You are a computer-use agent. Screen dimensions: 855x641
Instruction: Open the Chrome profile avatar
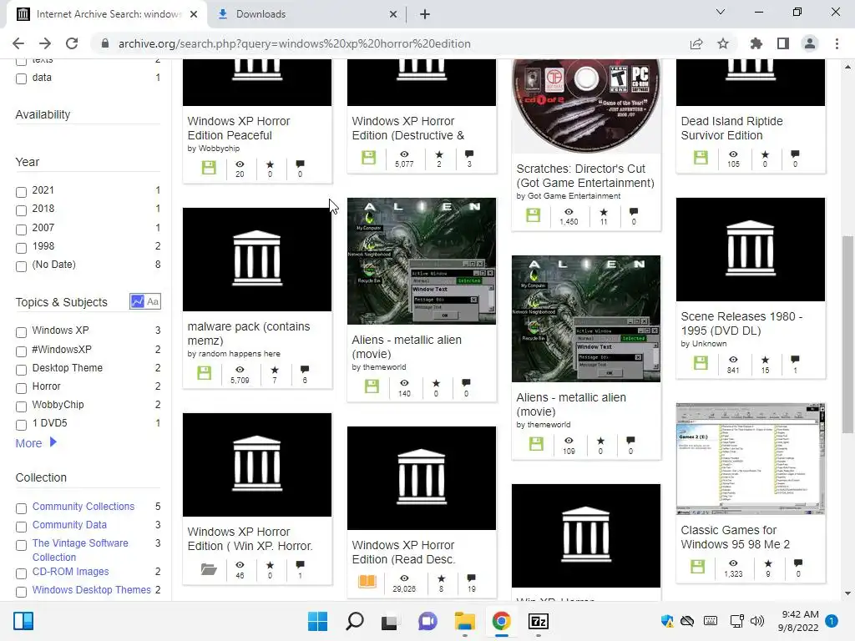(810, 43)
